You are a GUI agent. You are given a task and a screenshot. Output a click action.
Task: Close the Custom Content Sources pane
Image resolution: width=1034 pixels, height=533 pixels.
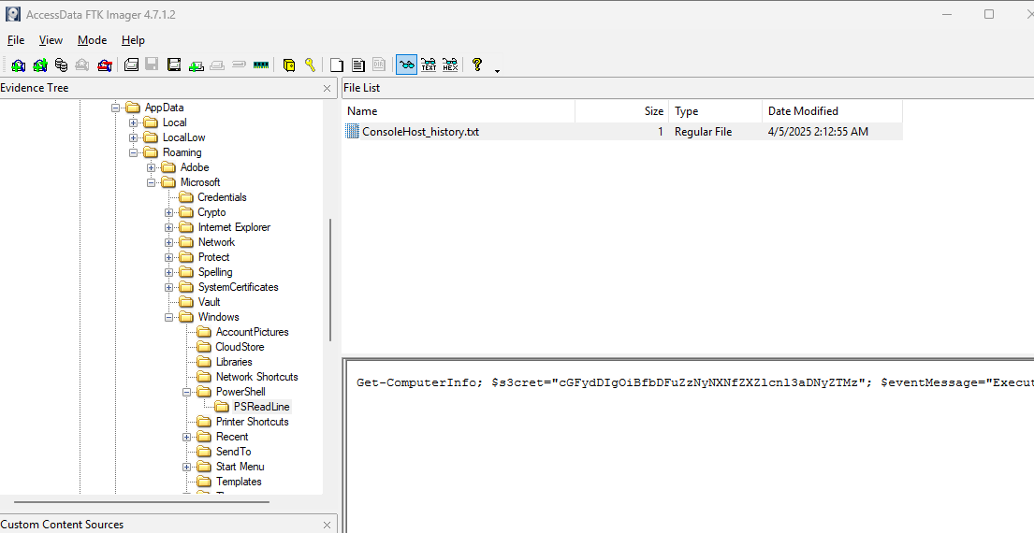coord(328,526)
